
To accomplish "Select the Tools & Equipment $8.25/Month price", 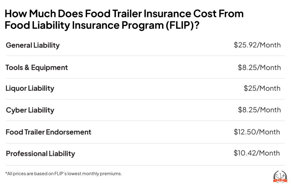I will tap(259, 67).
